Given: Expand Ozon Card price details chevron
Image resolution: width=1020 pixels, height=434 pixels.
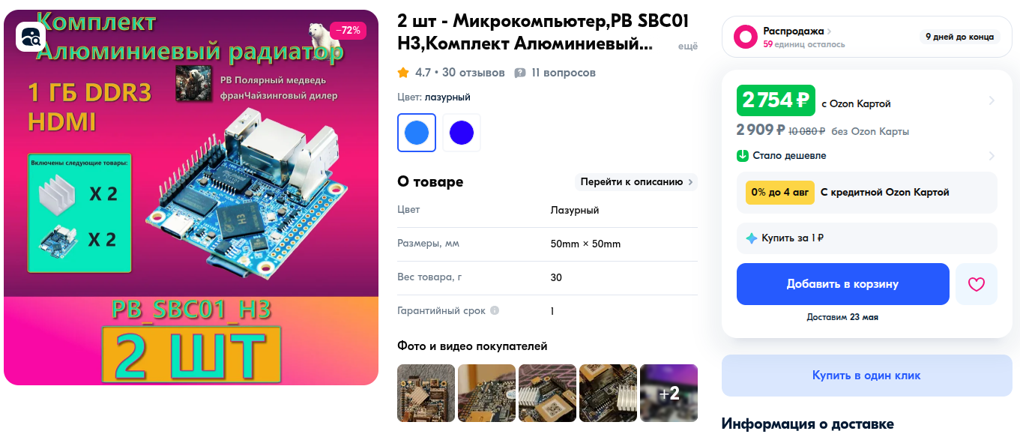Looking at the screenshot, I should [992, 100].
